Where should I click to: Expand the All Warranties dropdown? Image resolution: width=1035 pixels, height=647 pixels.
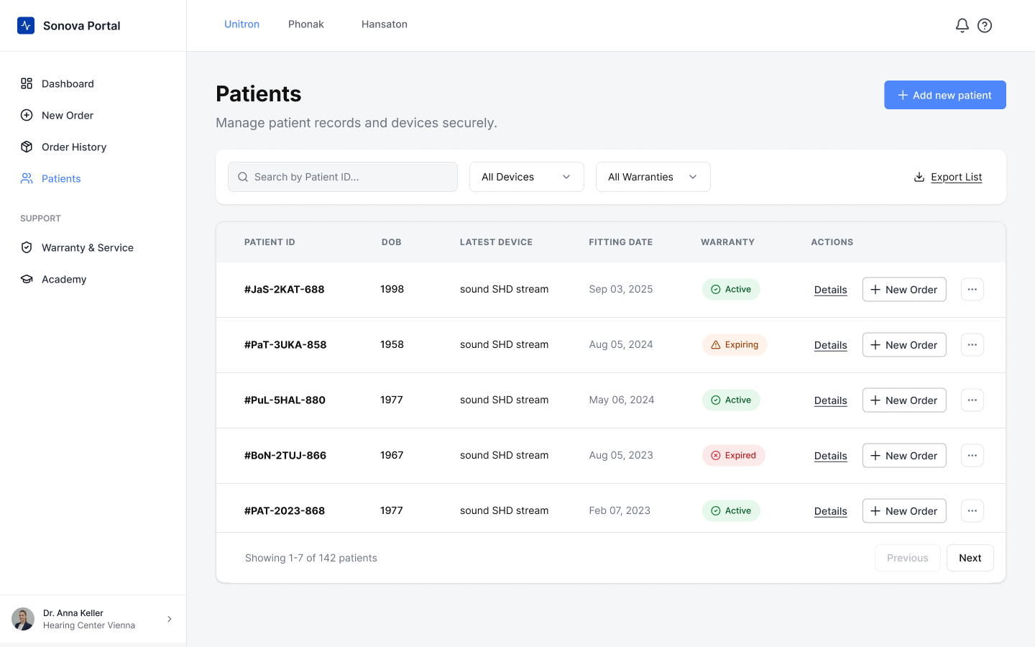click(653, 177)
